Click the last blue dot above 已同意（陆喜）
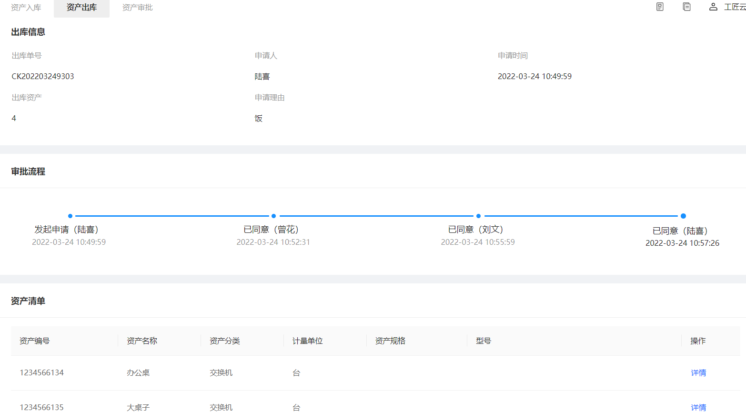Viewport: 746px width, 412px height. click(683, 216)
